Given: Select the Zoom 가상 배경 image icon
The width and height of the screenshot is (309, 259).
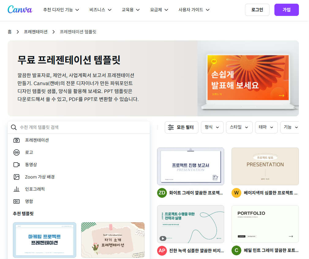Looking at the screenshot, I should click(x=17, y=177).
